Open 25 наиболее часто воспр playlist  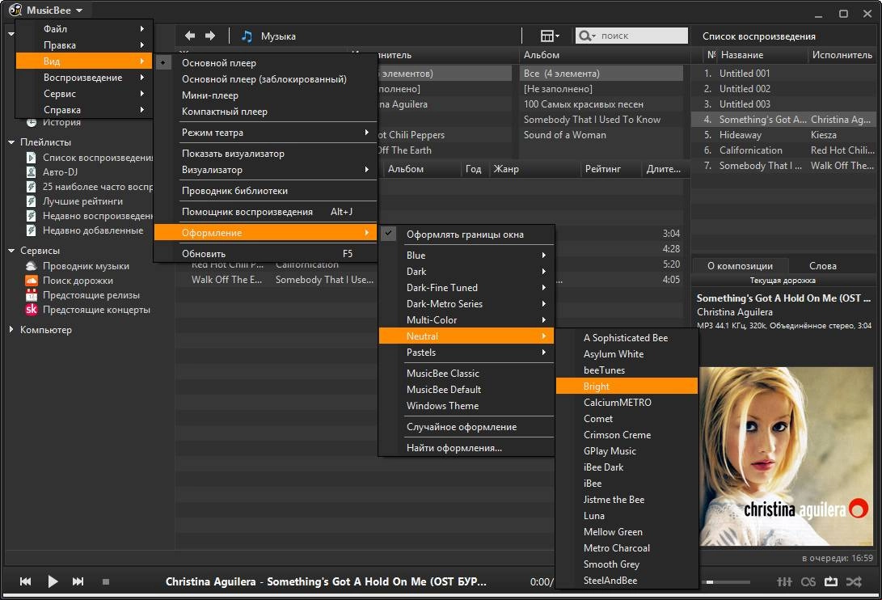[x=97, y=186]
